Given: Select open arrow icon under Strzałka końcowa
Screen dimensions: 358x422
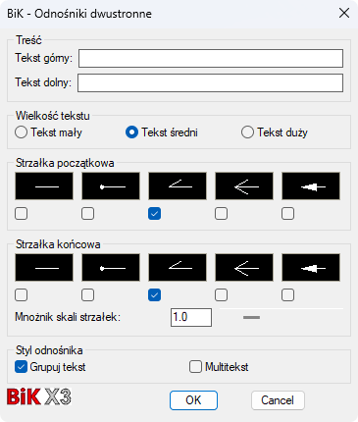Looking at the screenshot, I should (244, 268).
